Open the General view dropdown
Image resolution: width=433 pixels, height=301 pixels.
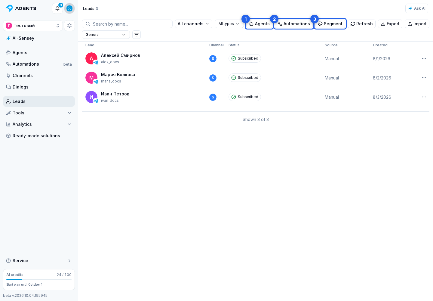[106, 35]
